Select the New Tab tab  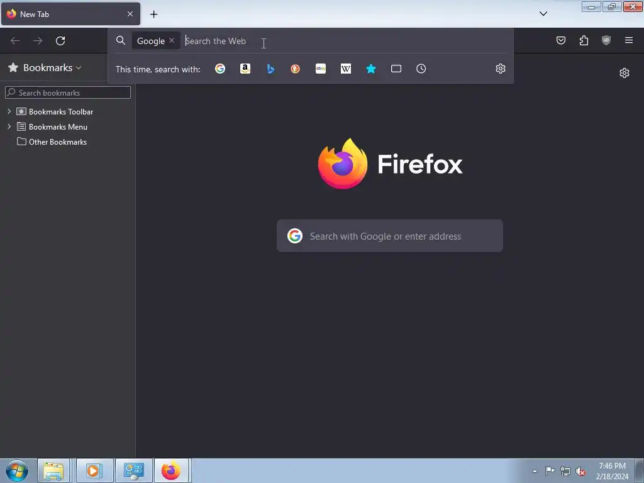click(x=70, y=14)
